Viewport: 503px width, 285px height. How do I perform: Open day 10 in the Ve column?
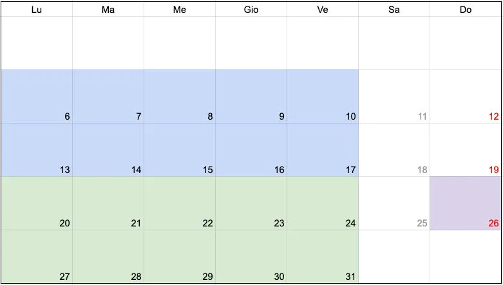[323, 97]
